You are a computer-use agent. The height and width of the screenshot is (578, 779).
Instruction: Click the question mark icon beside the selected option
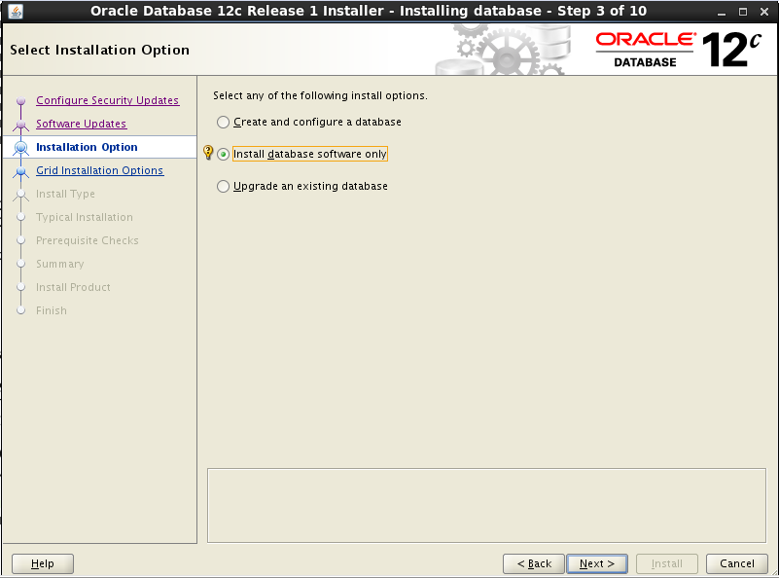click(207, 153)
